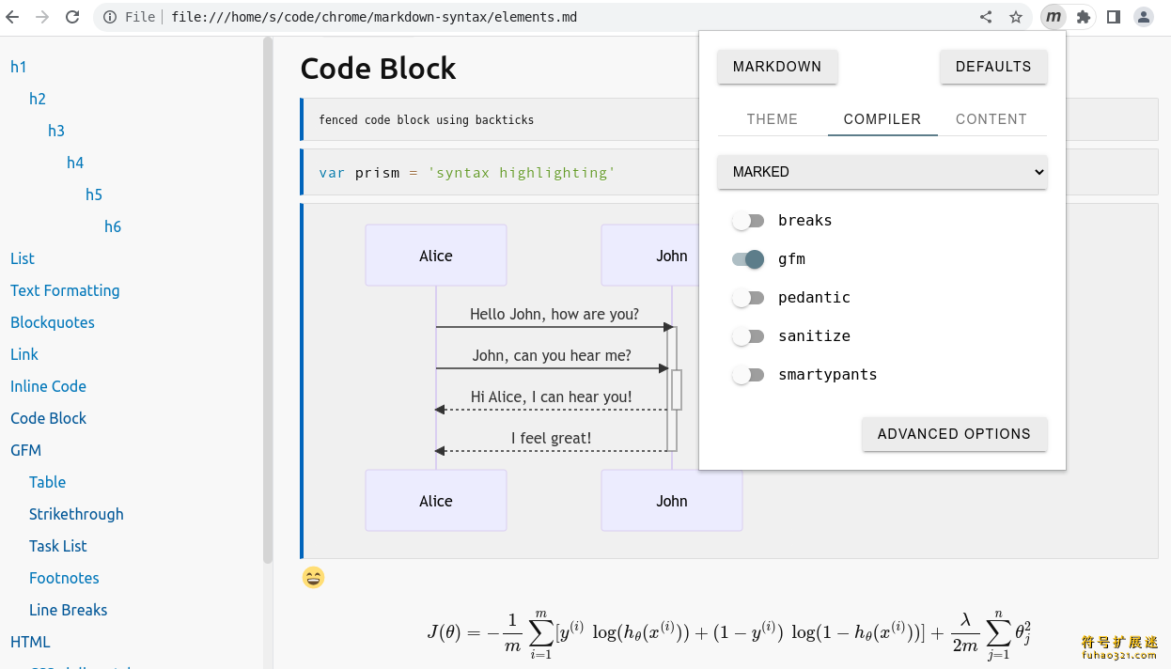Go to the h3 heading link
Viewport: 1171px width, 669px height.
point(56,131)
